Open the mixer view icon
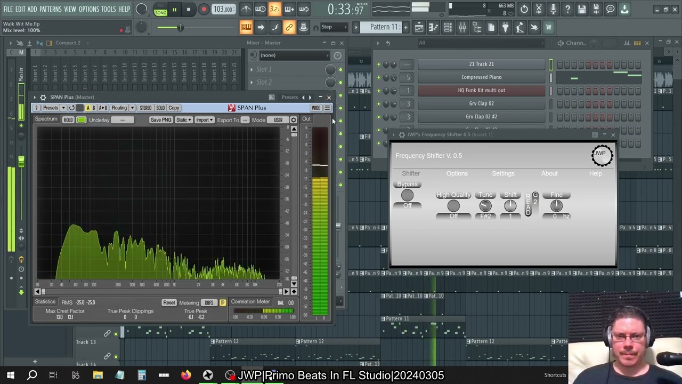Image resolution: width=682 pixels, height=384 pixels. tap(462, 27)
